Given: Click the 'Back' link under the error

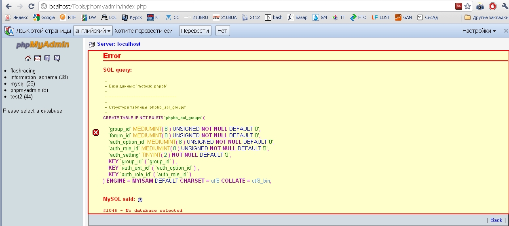Looking at the screenshot, I should point(496,220).
